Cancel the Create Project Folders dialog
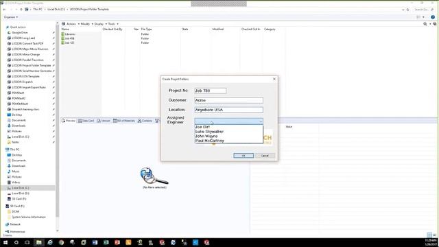This screenshot has width=439, height=247. coord(265,156)
